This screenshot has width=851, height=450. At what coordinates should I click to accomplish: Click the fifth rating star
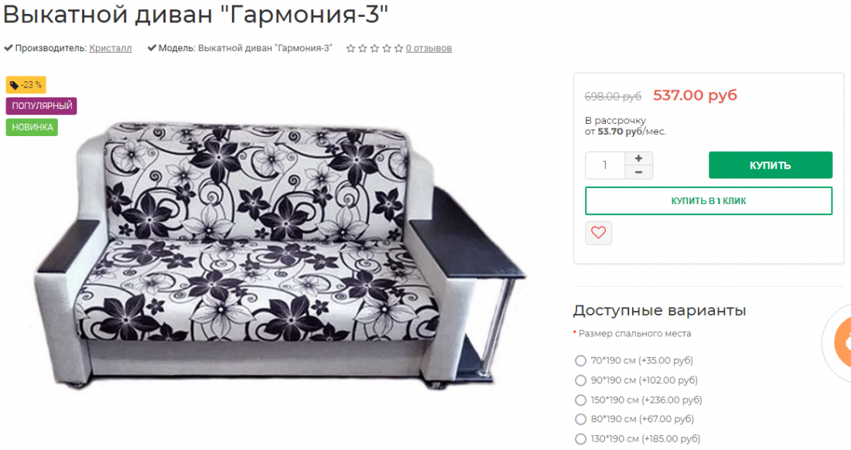(398, 48)
